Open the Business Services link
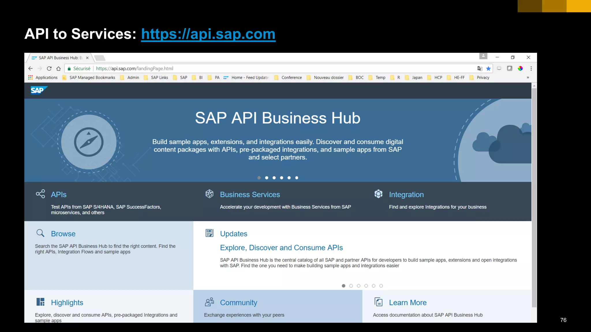This screenshot has width=591, height=332. 250,195
